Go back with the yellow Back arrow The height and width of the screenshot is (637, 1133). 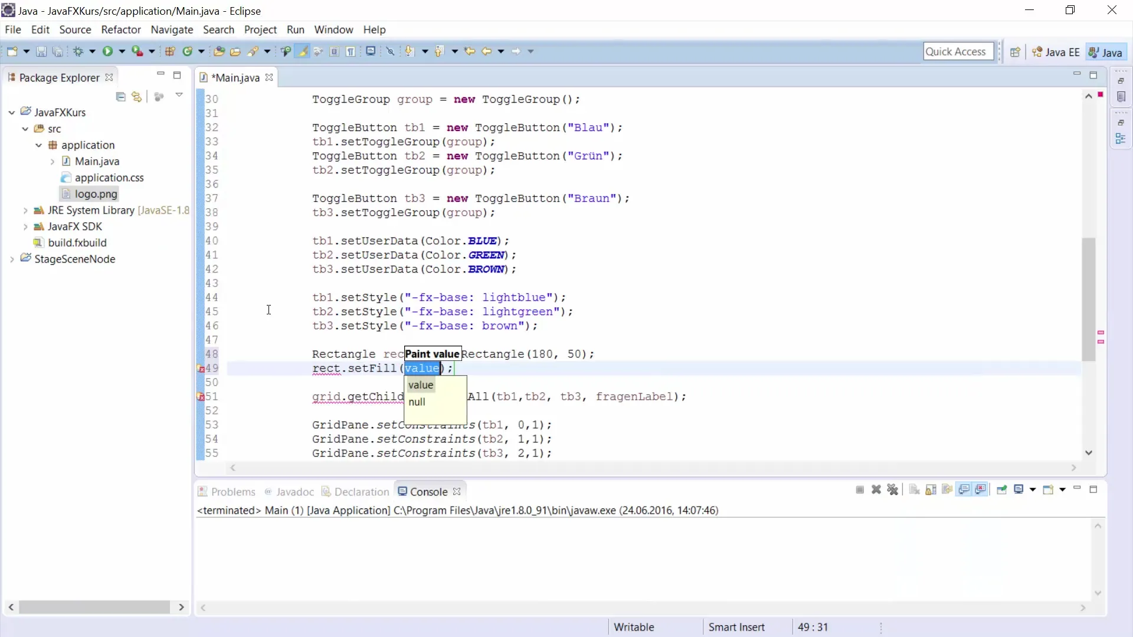[x=486, y=52]
